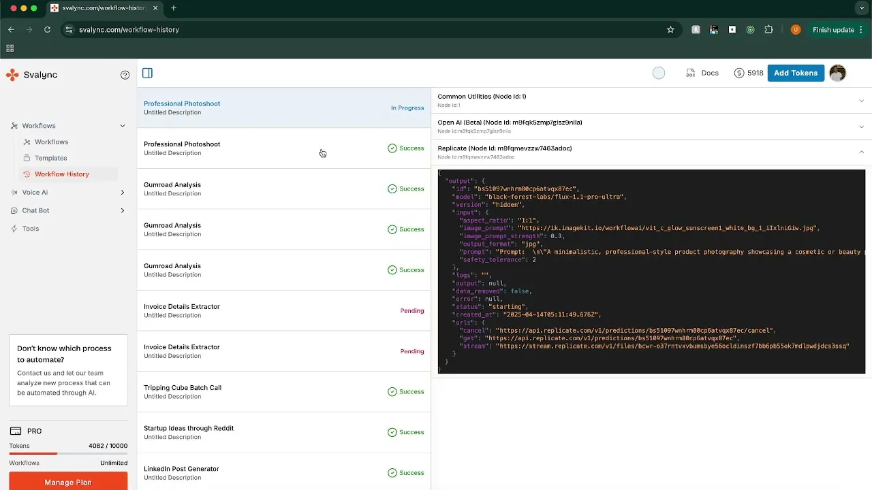Select Workflow History menu item
The height and width of the screenshot is (490, 872).
pyautogui.click(x=61, y=174)
